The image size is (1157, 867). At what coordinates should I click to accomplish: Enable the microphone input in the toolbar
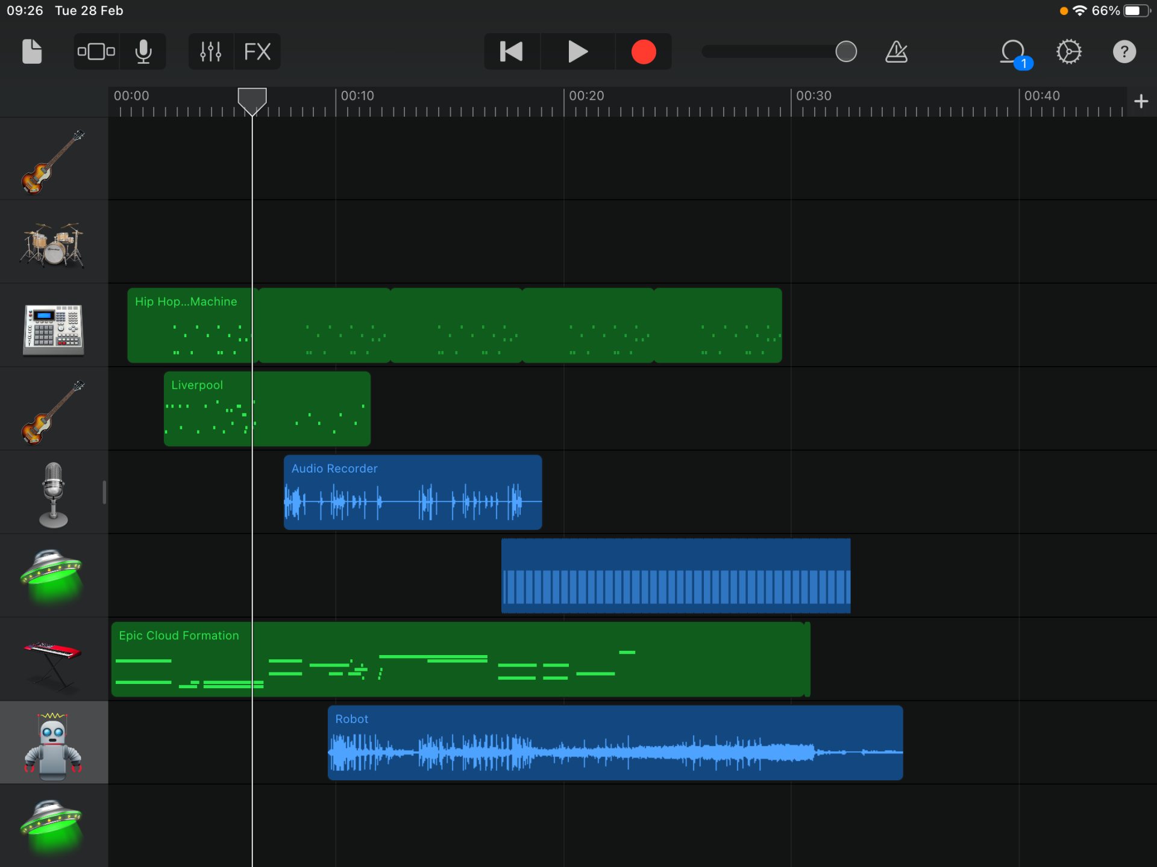[x=143, y=51]
